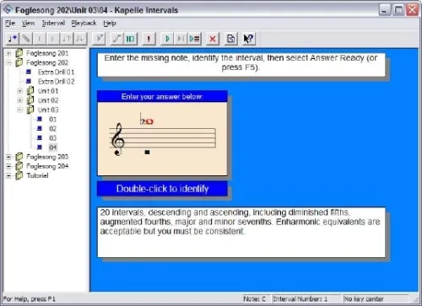This screenshot has width=422, height=306.
Task: Click the context help arrow-question icon
Action: (x=249, y=39)
